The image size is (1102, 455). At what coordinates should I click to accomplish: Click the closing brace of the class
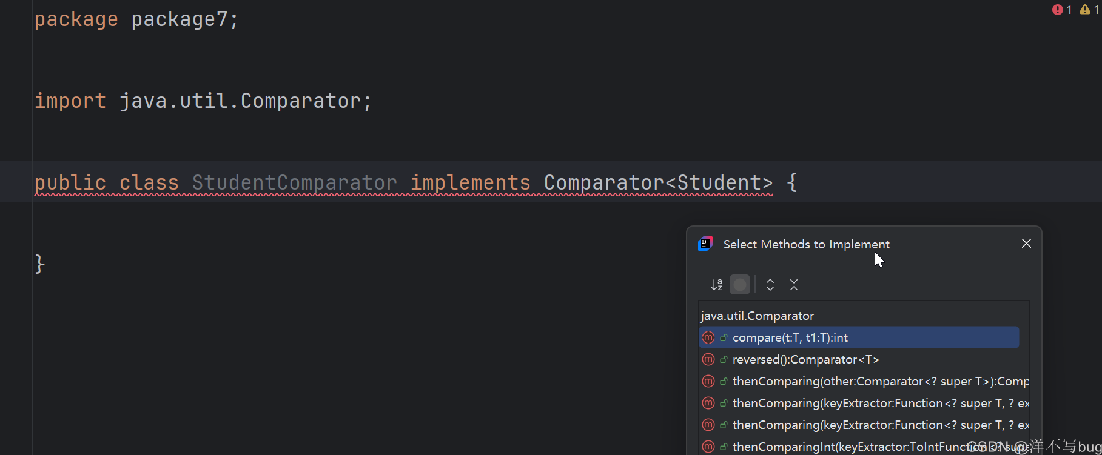coord(40,264)
